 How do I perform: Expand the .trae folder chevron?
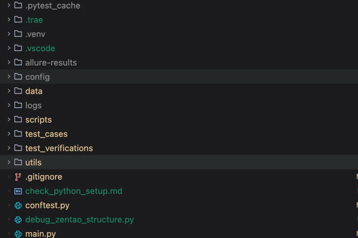(9, 20)
